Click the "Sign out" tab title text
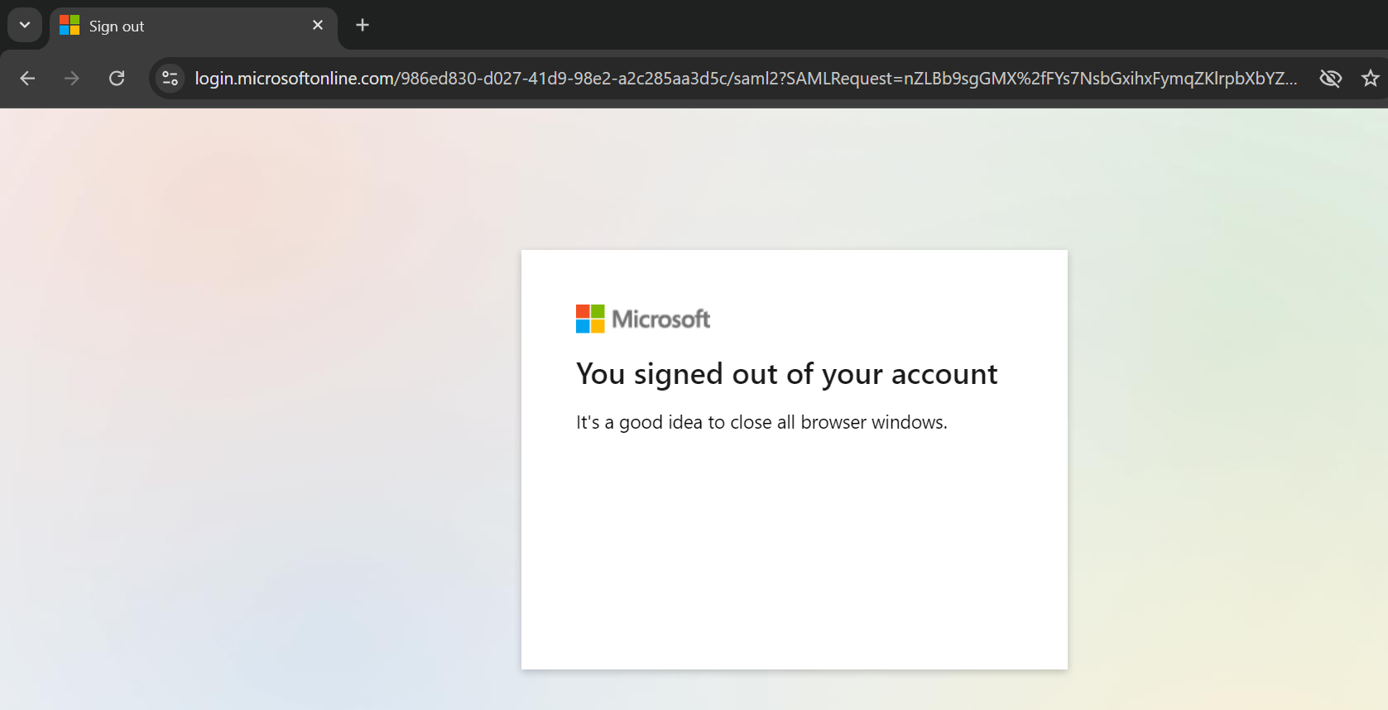1388x710 pixels. (x=117, y=26)
